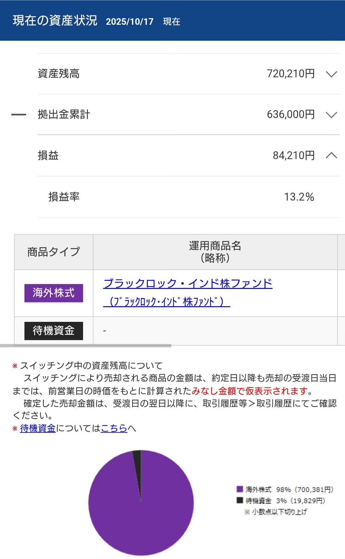Click the red asterisk before スイッチング note
Viewport: 345px width, 559px height.
pos(15,366)
